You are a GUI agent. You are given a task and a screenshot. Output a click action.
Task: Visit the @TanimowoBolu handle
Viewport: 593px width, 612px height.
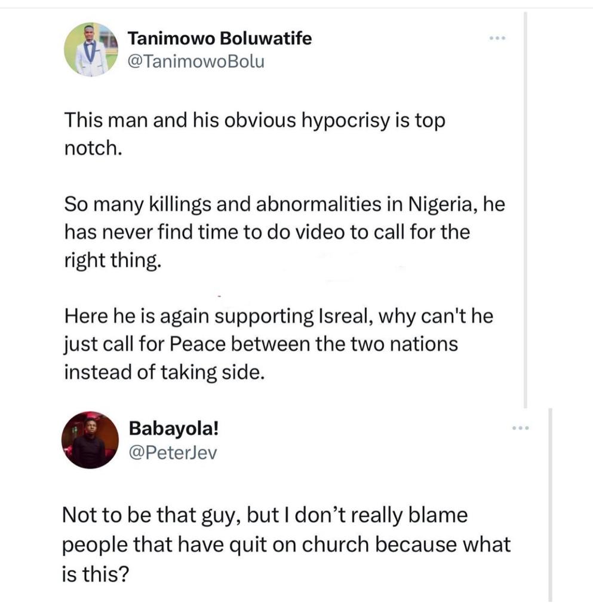click(x=196, y=62)
